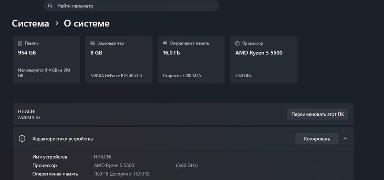Click the RAM icon beside 'Оперативная память'

165,43
